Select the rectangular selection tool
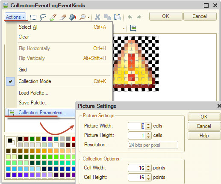Screen dimensions: 221x184 coord(33,17)
